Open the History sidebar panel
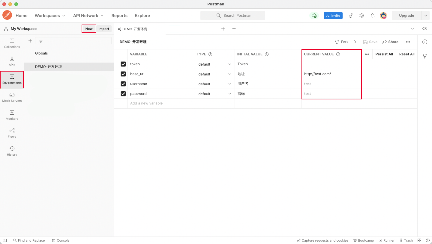432x244 pixels. coord(12,151)
